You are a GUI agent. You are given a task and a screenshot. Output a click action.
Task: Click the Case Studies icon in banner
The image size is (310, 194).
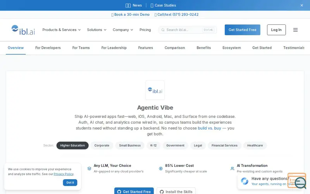tap(152, 5)
